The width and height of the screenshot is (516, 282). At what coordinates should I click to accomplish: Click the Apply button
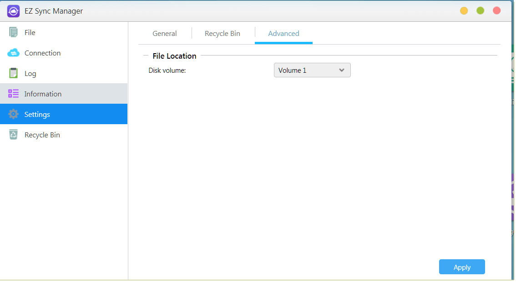coord(462,267)
